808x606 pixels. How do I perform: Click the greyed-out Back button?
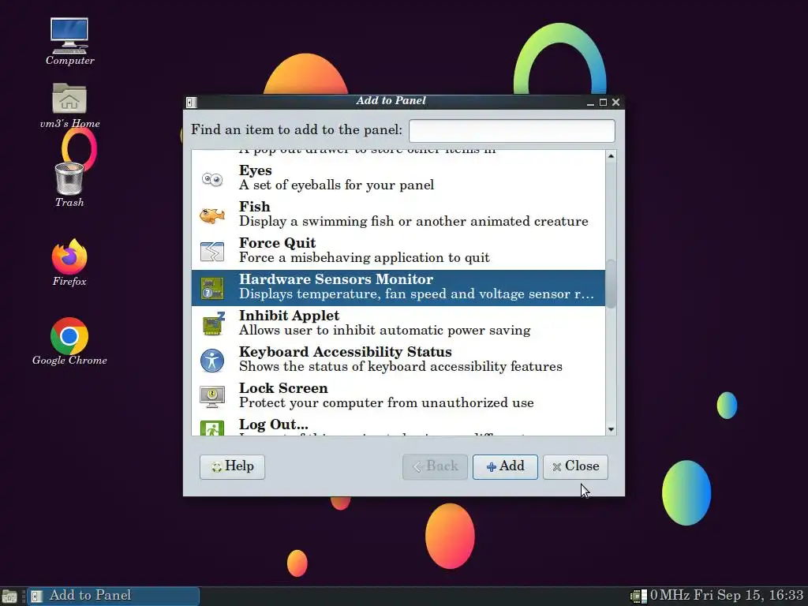pos(435,467)
